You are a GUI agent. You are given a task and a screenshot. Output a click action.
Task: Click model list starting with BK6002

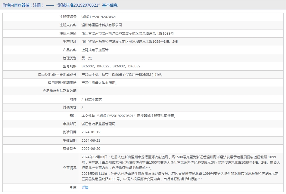111,66
